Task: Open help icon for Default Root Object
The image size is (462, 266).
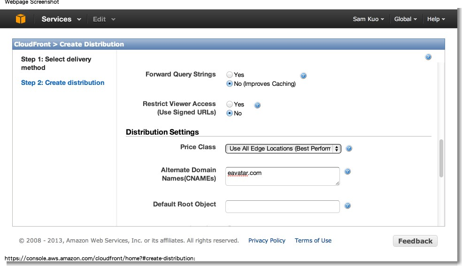Action: click(x=347, y=205)
